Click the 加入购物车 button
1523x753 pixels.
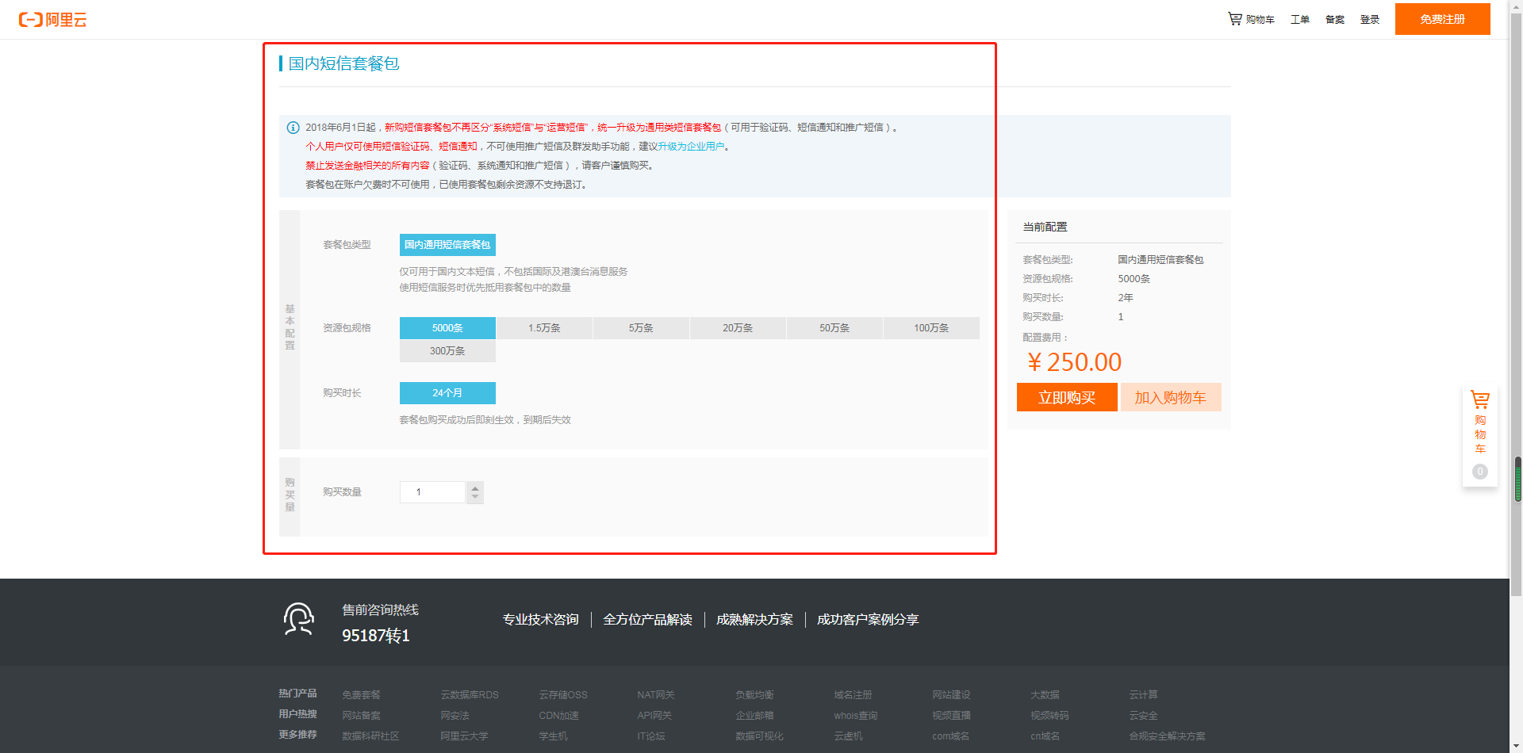tap(1170, 397)
